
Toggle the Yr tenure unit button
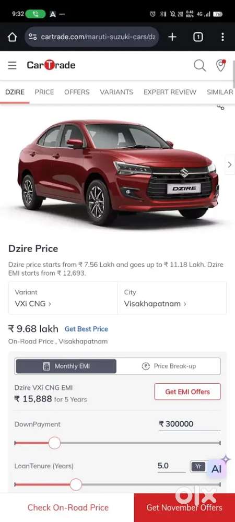(198, 466)
